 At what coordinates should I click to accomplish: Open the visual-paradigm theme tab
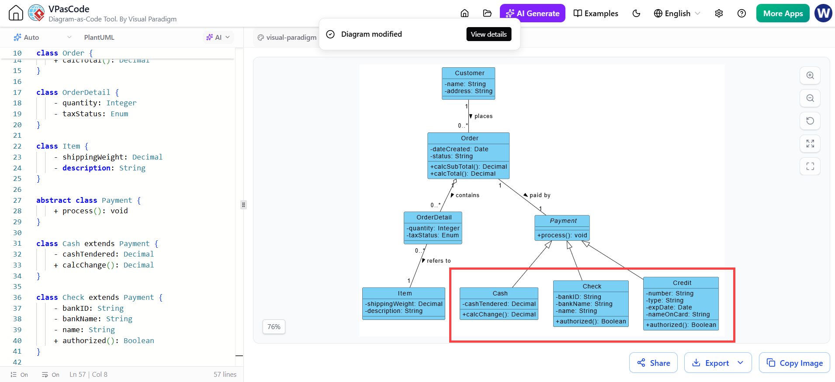pos(287,37)
